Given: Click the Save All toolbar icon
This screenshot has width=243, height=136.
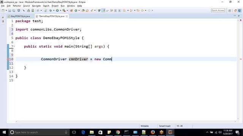Looking at the screenshot, I should point(14,11).
